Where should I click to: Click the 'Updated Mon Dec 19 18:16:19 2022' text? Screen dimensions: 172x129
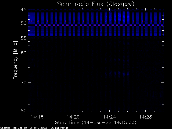tap(23, 128)
